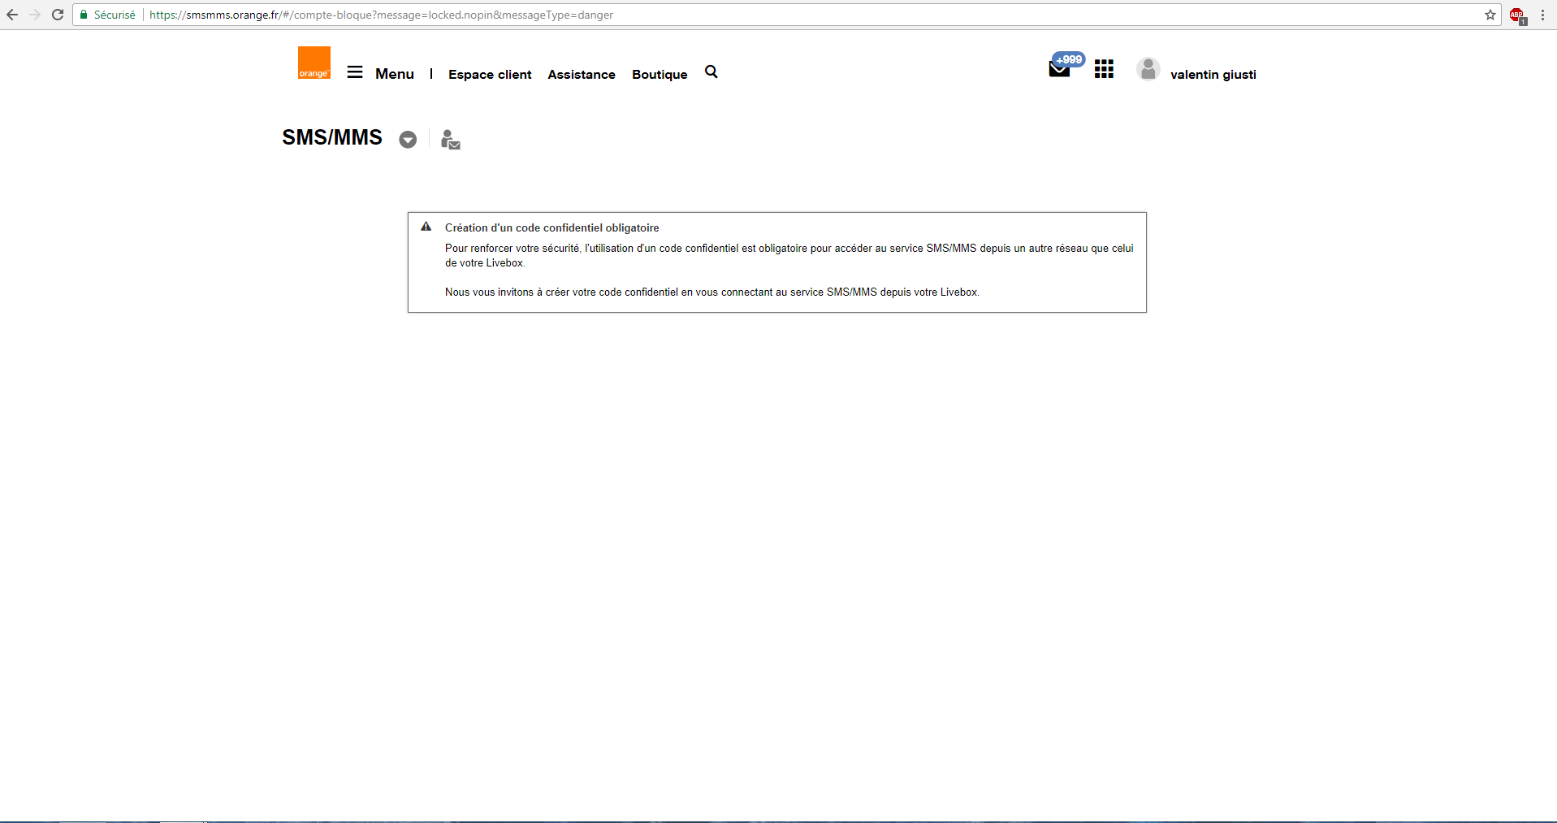This screenshot has height=823, width=1557.
Task: Click the warning triangle in the alert
Action: point(426,227)
